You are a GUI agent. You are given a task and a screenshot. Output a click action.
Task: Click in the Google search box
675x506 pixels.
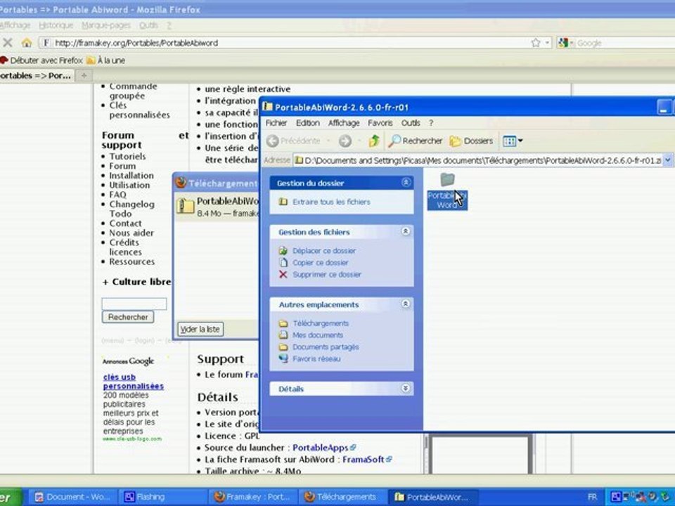pyautogui.click(x=624, y=43)
